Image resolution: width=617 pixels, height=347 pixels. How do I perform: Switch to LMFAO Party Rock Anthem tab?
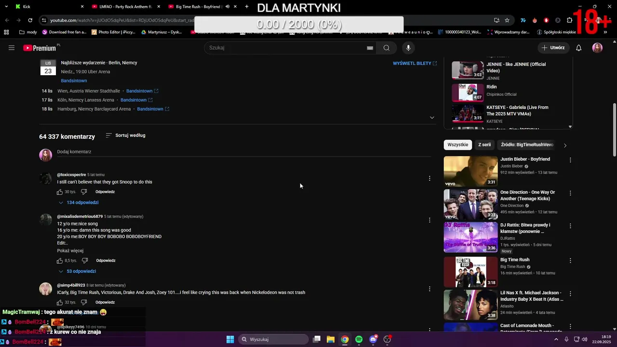[x=125, y=7]
